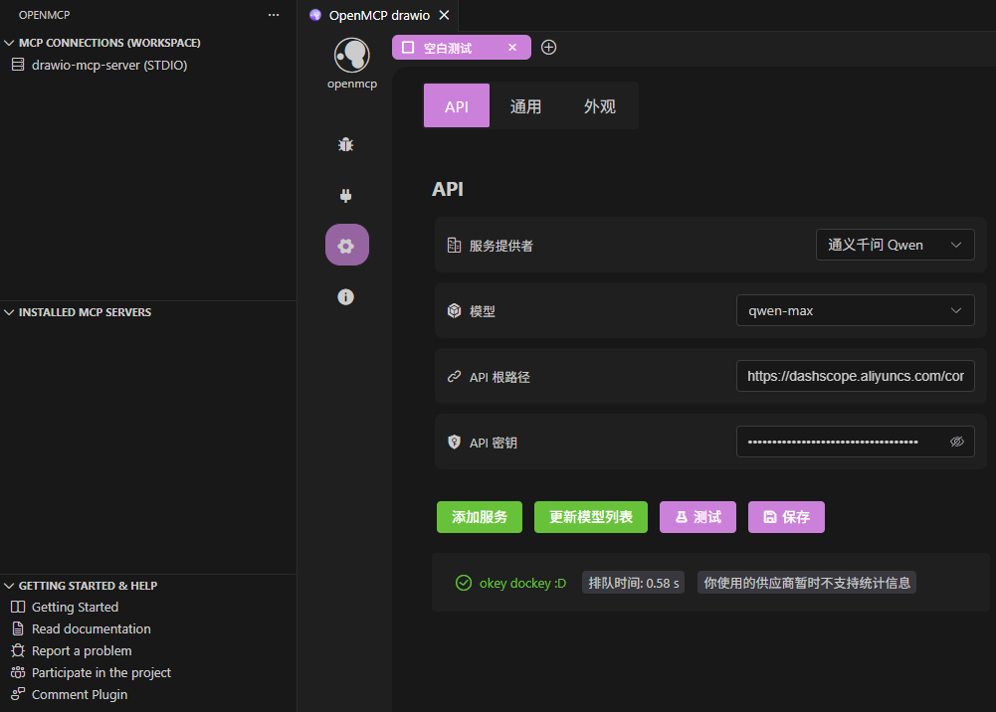
Task: Open the Report a problem link
Action: (x=82, y=651)
